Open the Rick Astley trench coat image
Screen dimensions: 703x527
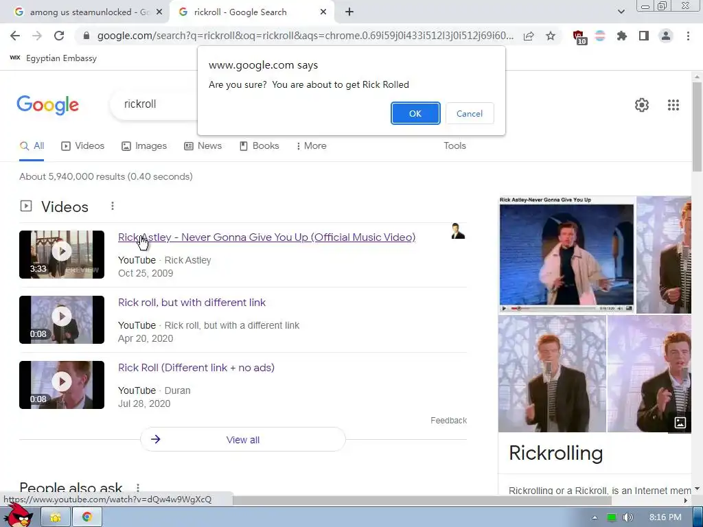click(x=566, y=255)
